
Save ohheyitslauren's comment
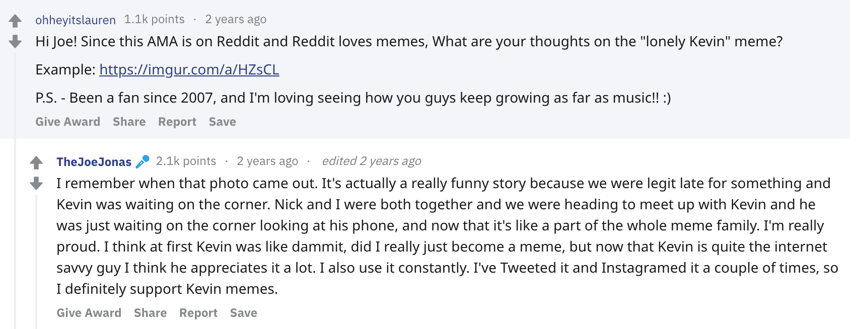tap(222, 121)
